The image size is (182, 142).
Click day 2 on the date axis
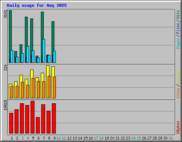pos(17,138)
